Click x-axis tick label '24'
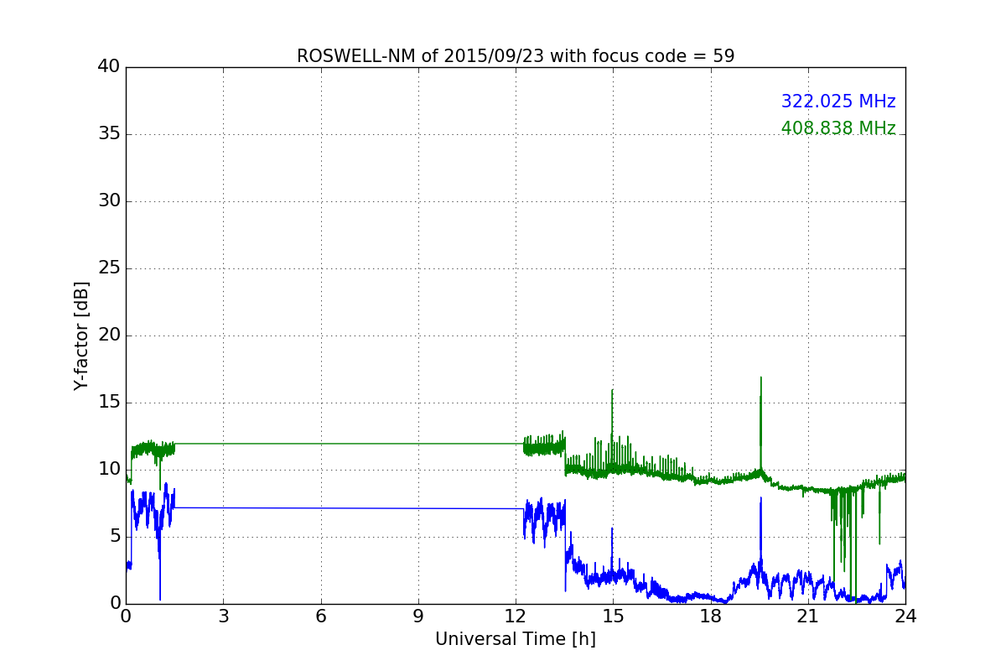 (905, 616)
